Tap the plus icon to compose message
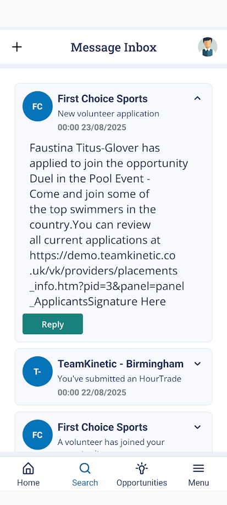The image size is (227, 505). [16, 47]
